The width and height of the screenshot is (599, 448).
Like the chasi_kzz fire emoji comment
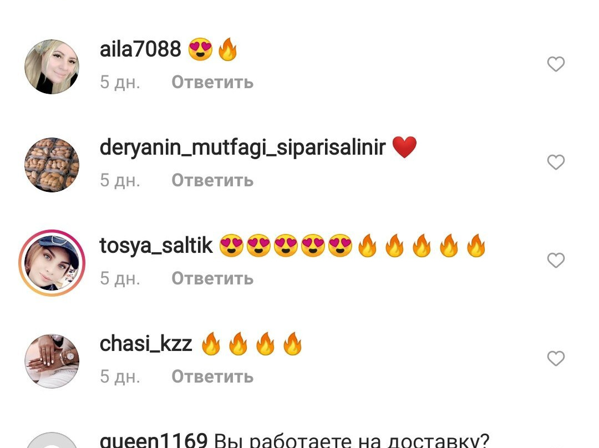[x=556, y=358]
